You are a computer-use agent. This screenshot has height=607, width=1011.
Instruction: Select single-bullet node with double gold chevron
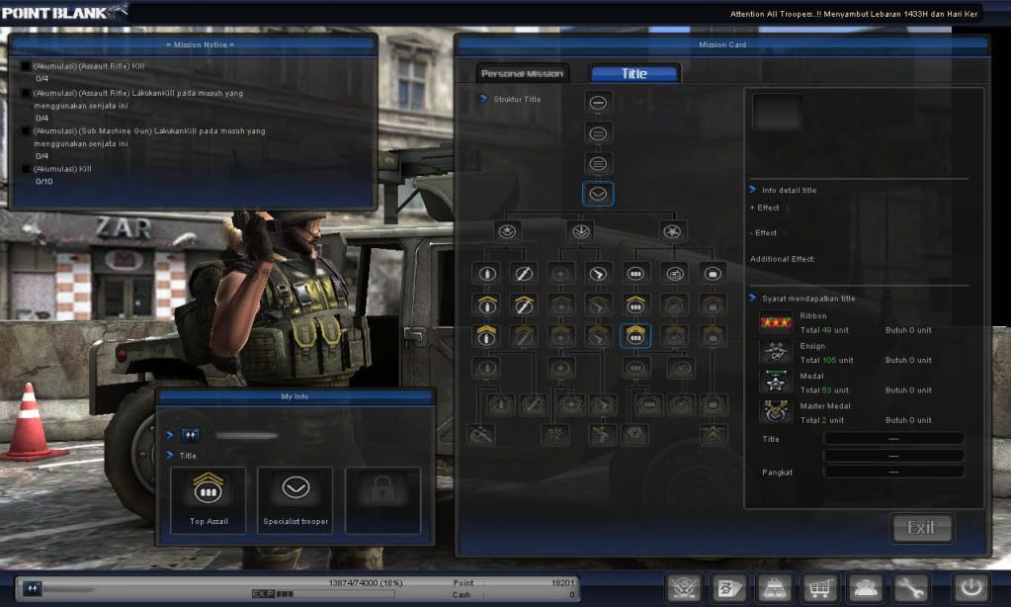coord(487,335)
